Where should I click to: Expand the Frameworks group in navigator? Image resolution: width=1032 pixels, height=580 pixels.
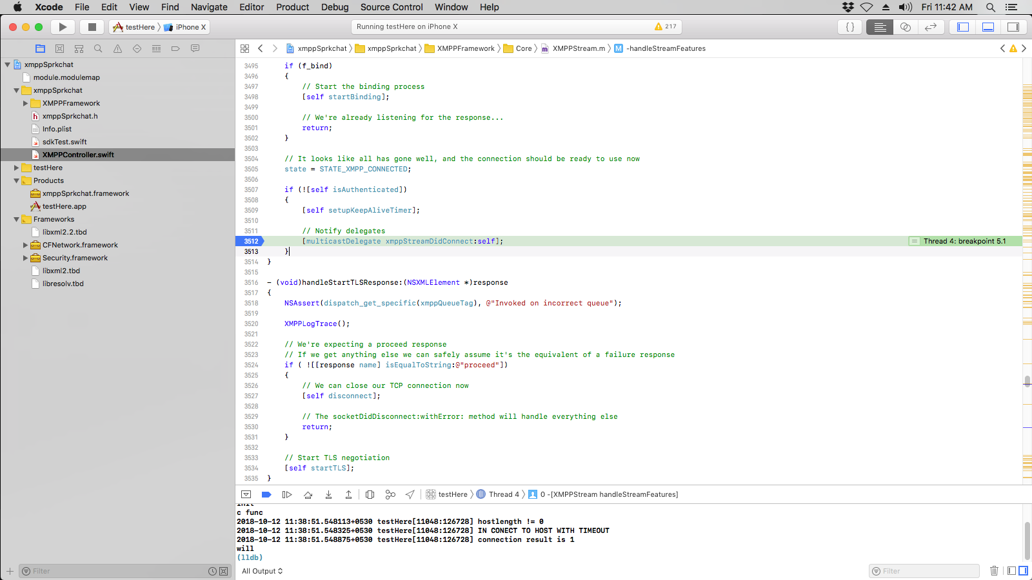click(x=15, y=219)
